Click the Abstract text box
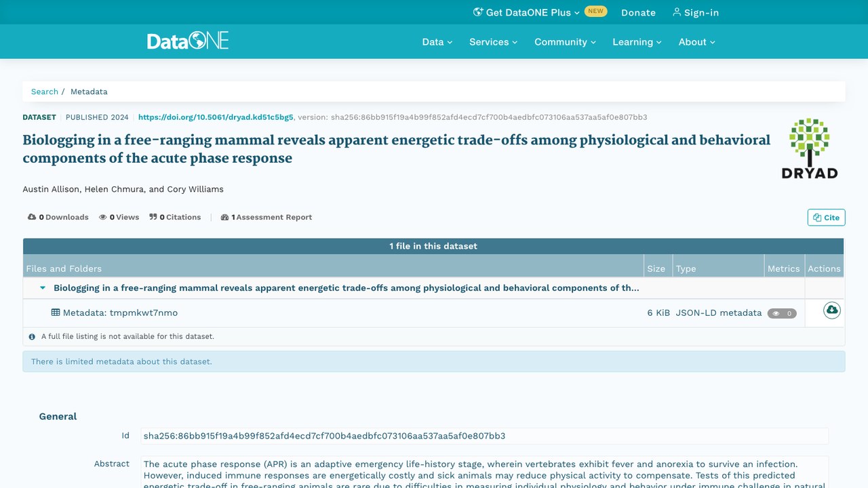The image size is (868, 488). [485, 472]
